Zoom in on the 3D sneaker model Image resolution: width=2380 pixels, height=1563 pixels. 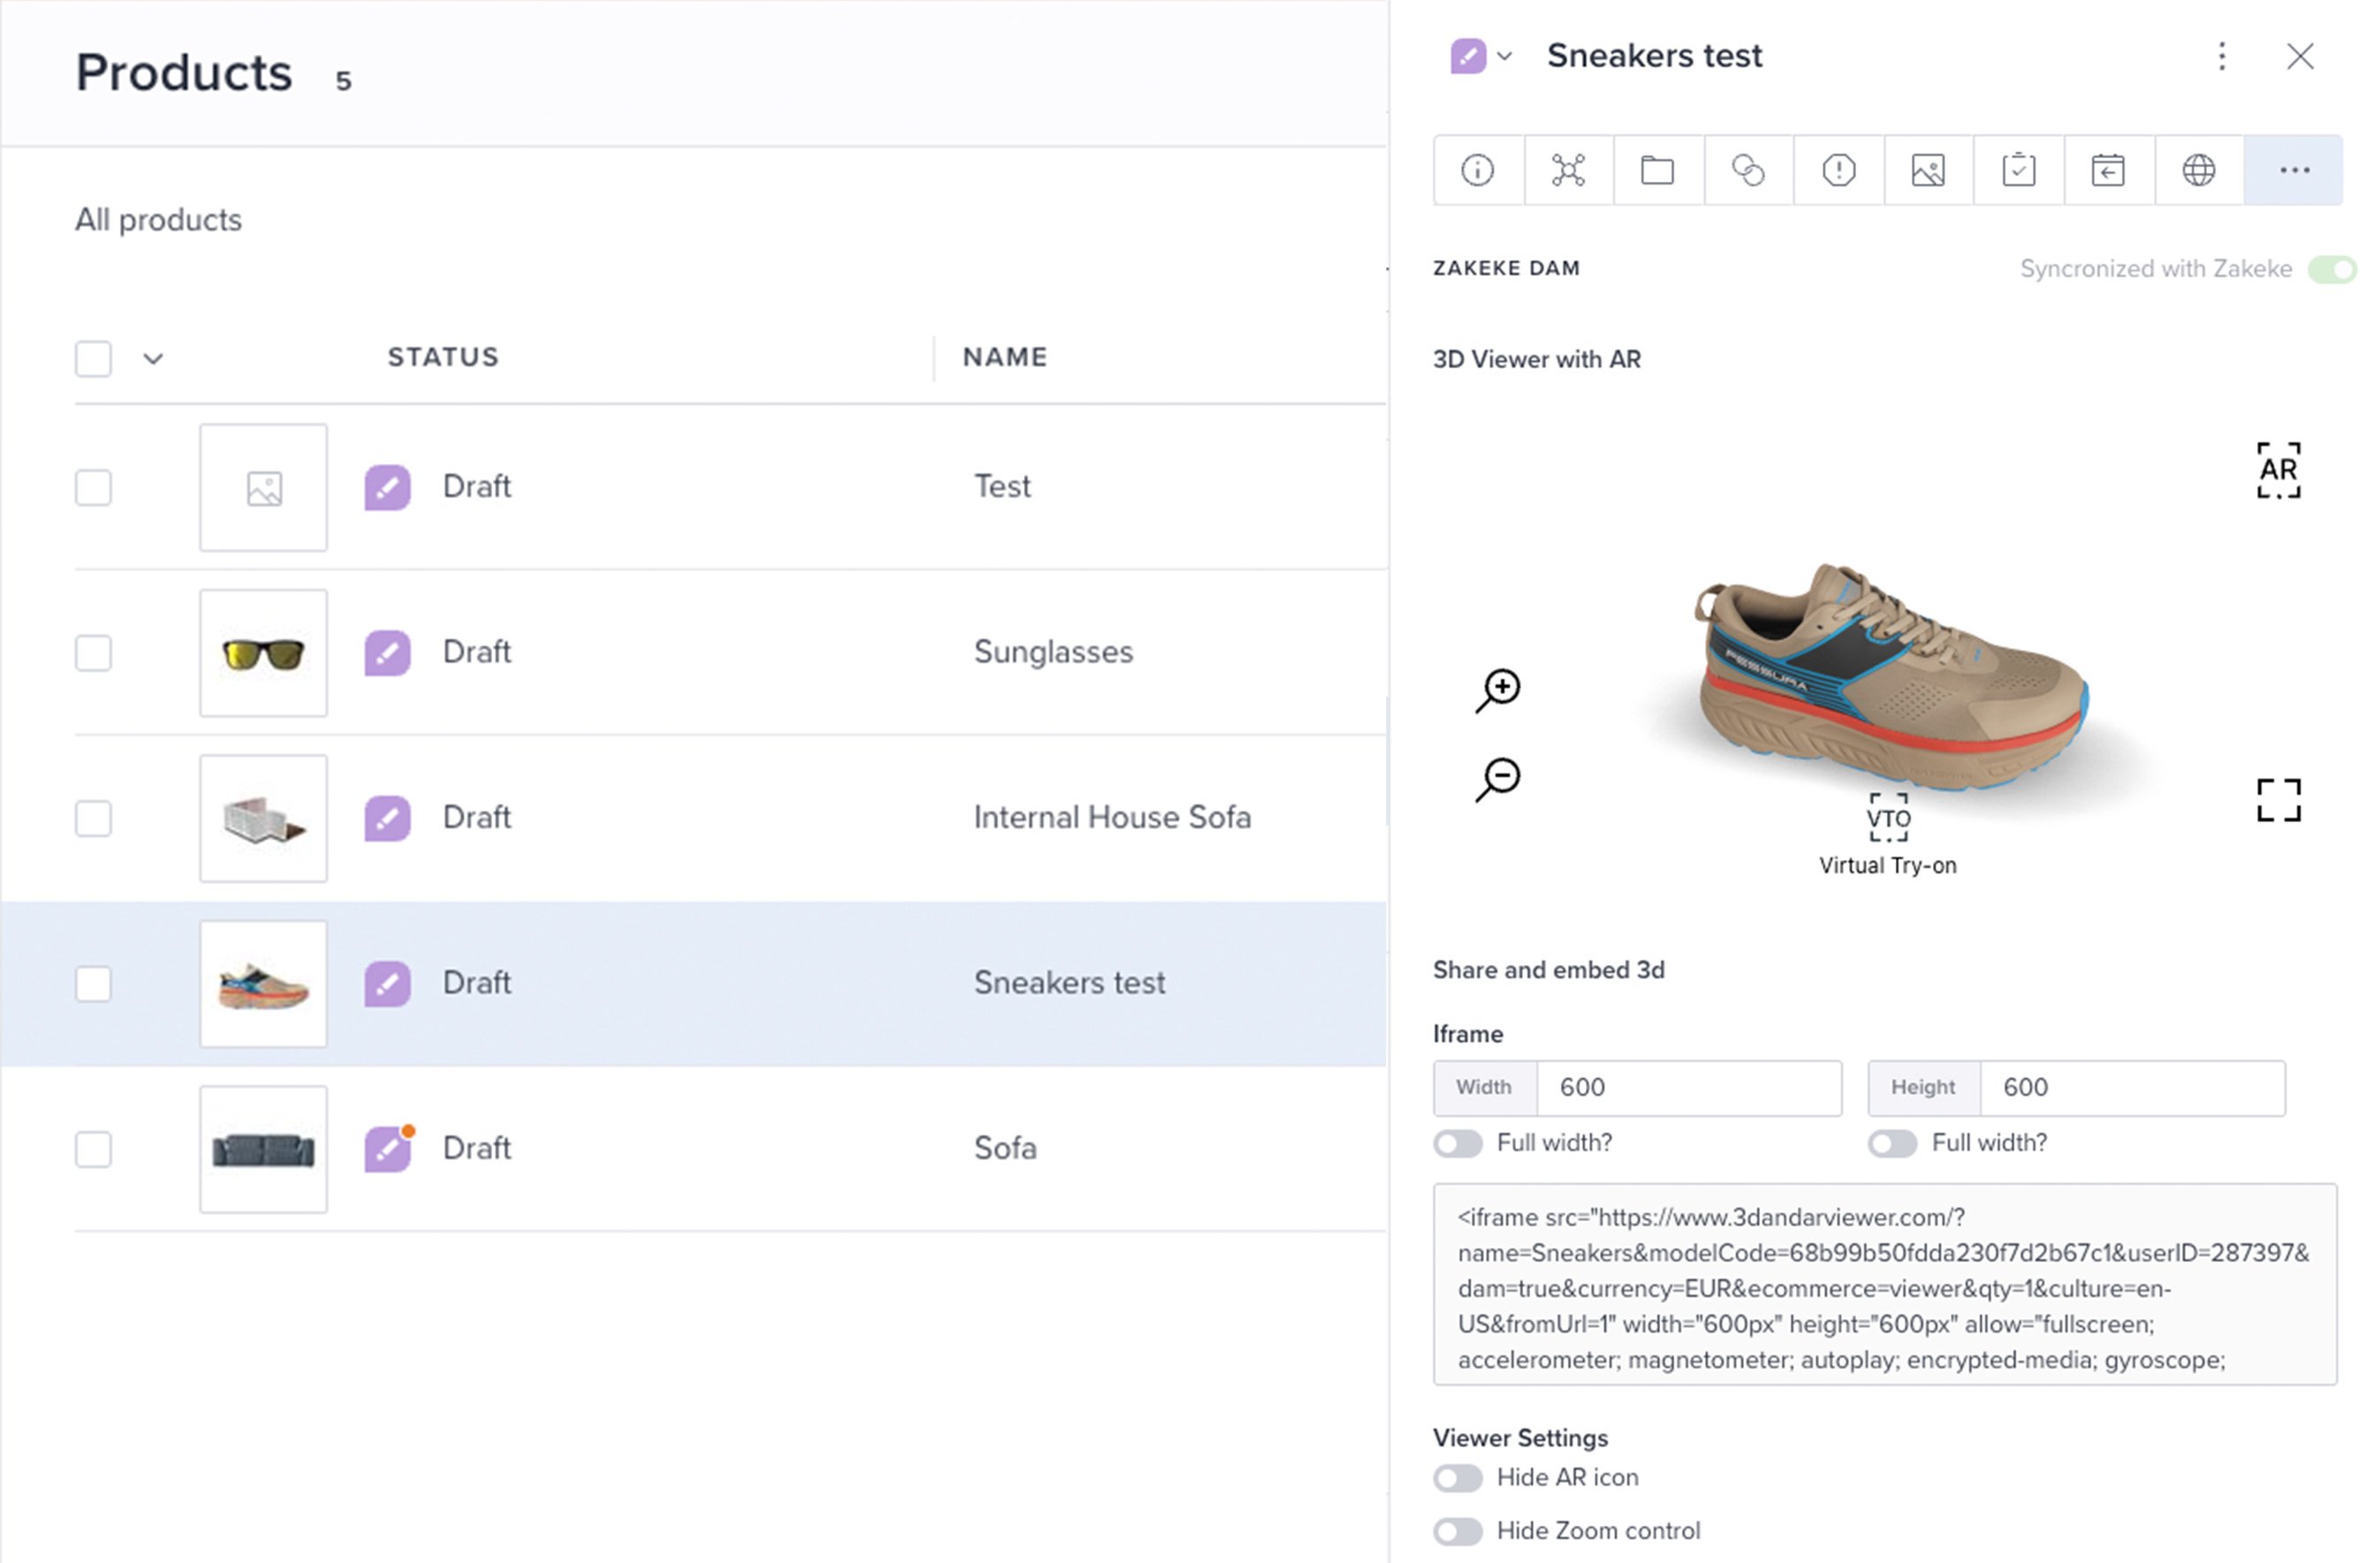tap(1499, 690)
